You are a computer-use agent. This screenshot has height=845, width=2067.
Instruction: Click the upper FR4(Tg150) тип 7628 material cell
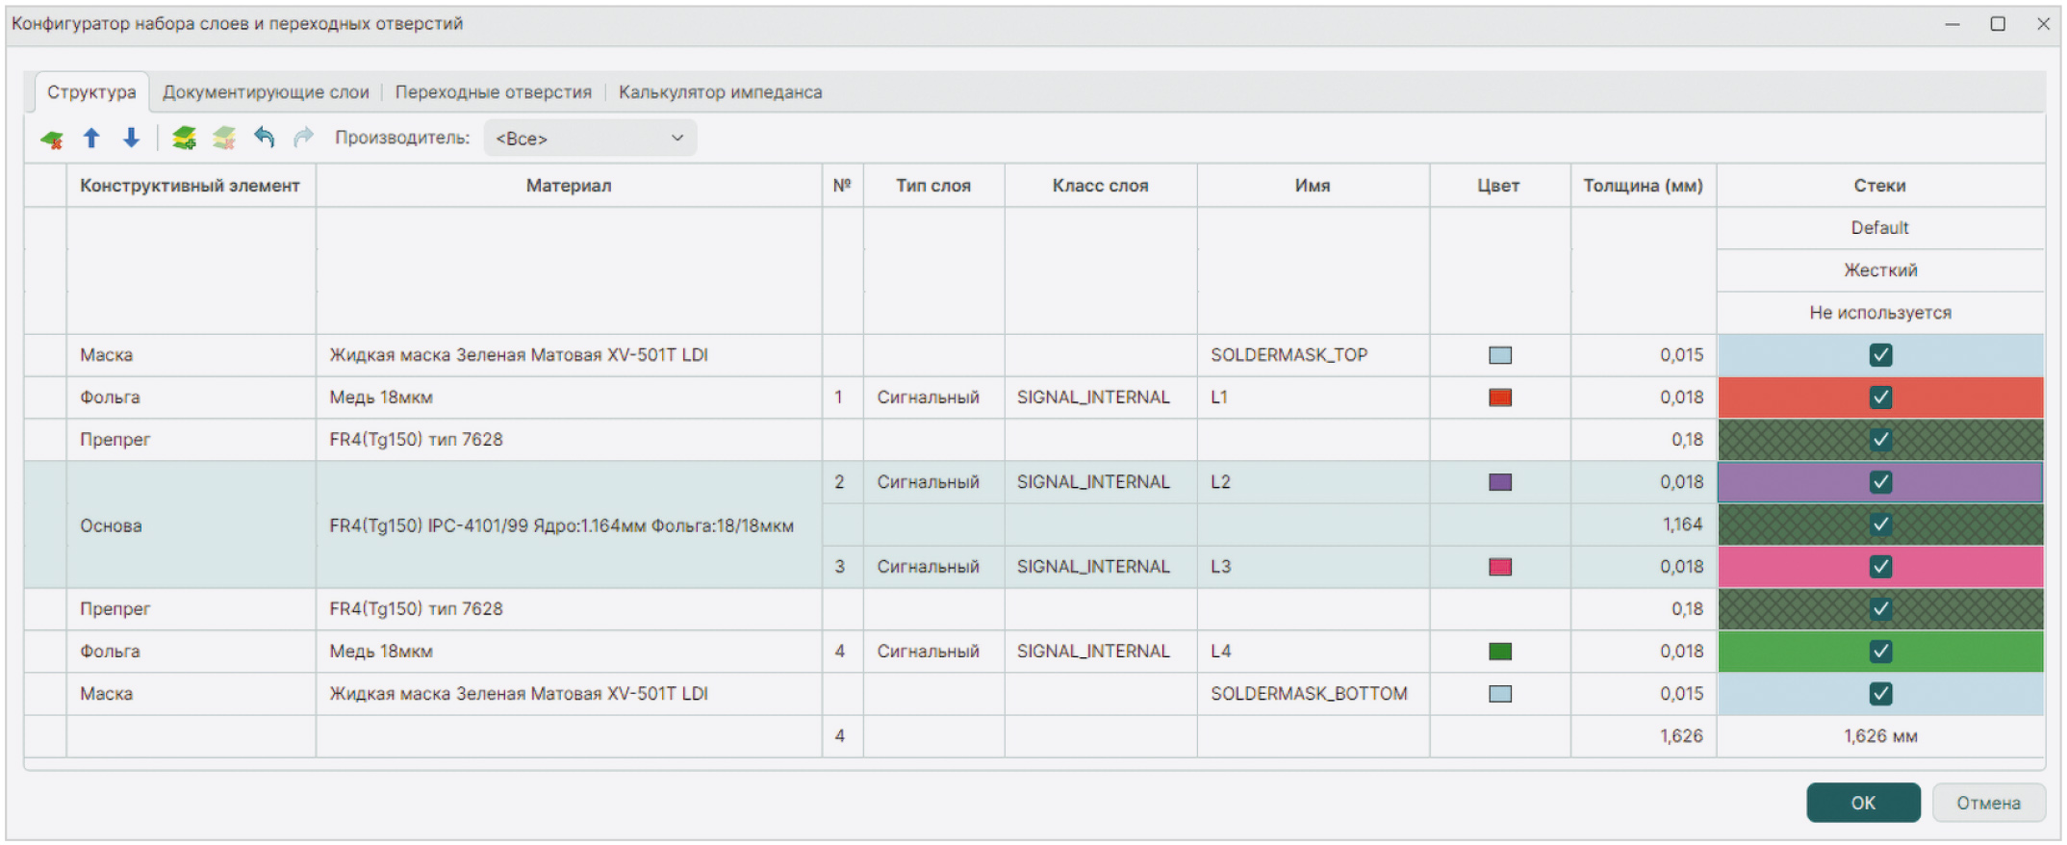pyautogui.click(x=569, y=440)
